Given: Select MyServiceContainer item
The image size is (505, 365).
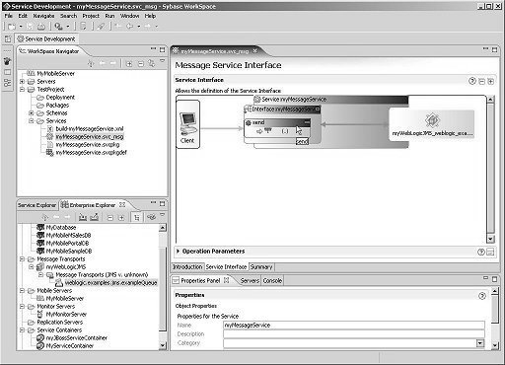Looking at the screenshot, I should 70,346.
